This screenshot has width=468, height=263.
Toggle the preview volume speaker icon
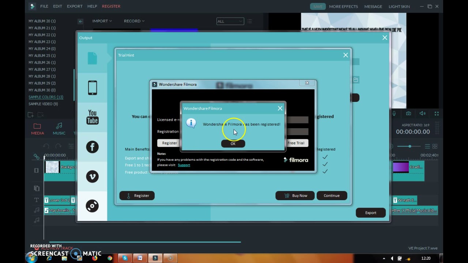(422, 114)
